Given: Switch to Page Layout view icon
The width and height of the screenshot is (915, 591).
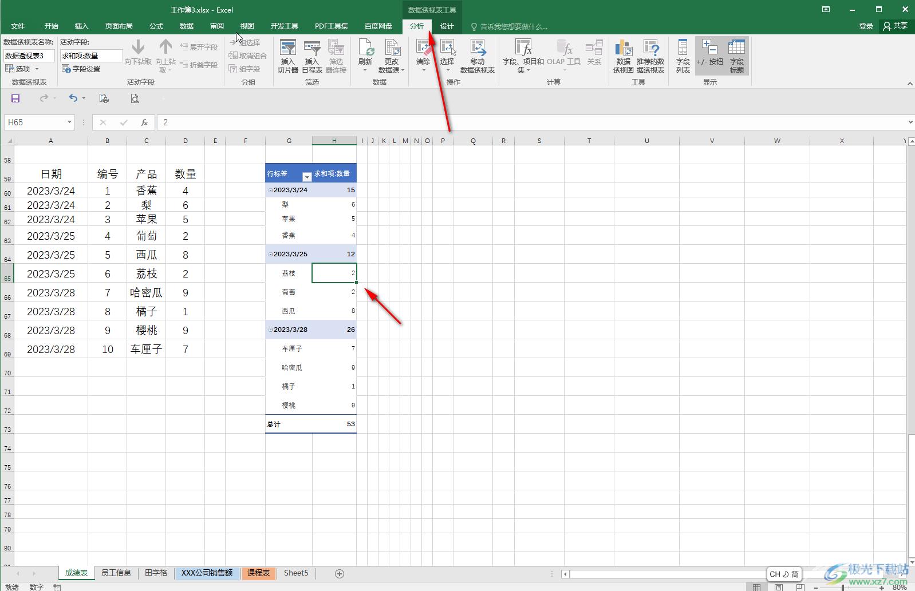Looking at the screenshot, I should [779, 587].
